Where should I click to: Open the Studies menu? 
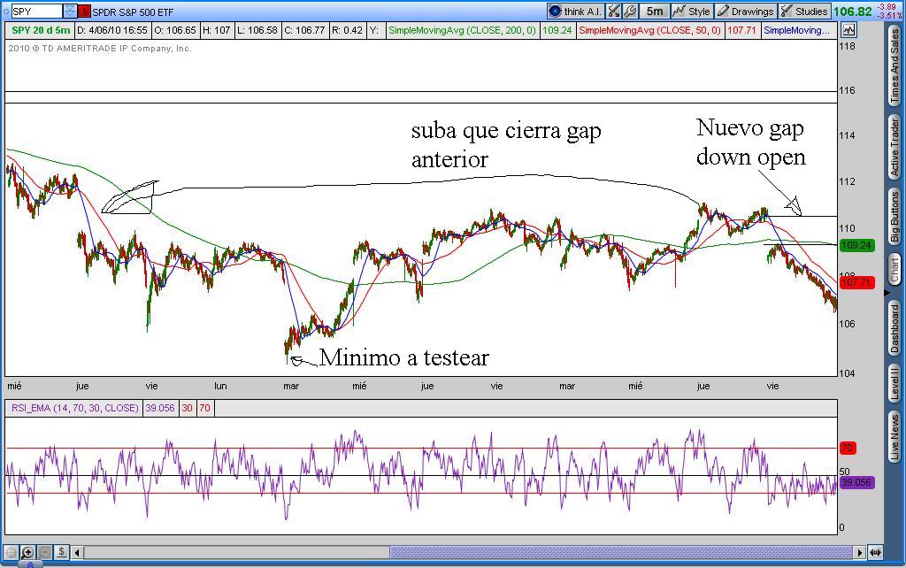[803, 12]
